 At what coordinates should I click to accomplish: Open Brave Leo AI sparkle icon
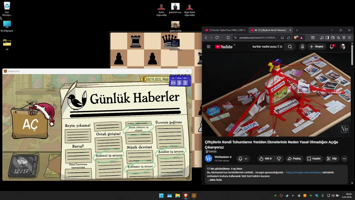(x=338, y=37)
